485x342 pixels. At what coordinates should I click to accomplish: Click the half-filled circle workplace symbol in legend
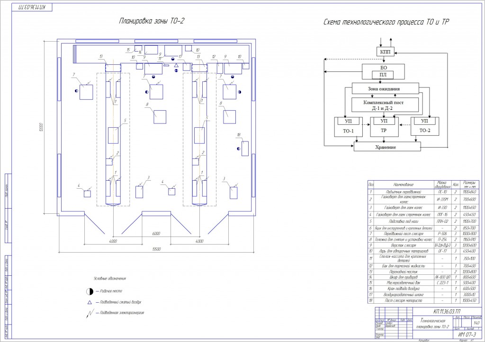click(x=90, y=291)
